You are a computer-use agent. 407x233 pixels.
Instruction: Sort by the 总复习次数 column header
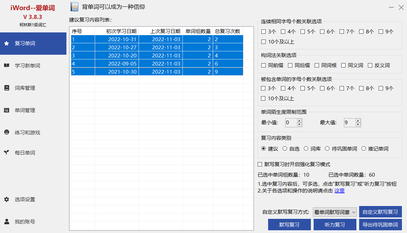[228, 31]
